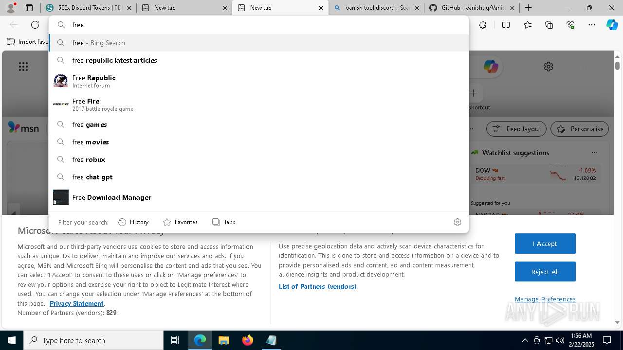623x350 pixels.
Task: Filter search by Tabs
Action: click(223, 222)
